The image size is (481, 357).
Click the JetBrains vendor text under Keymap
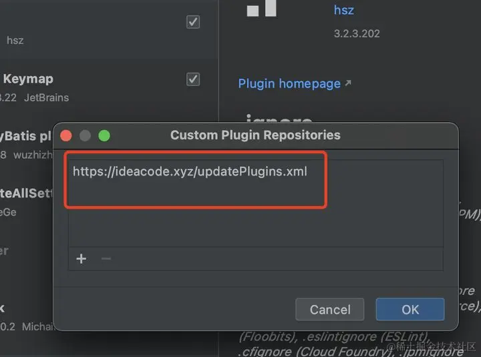pyautogui.click(x=46, y=97)
